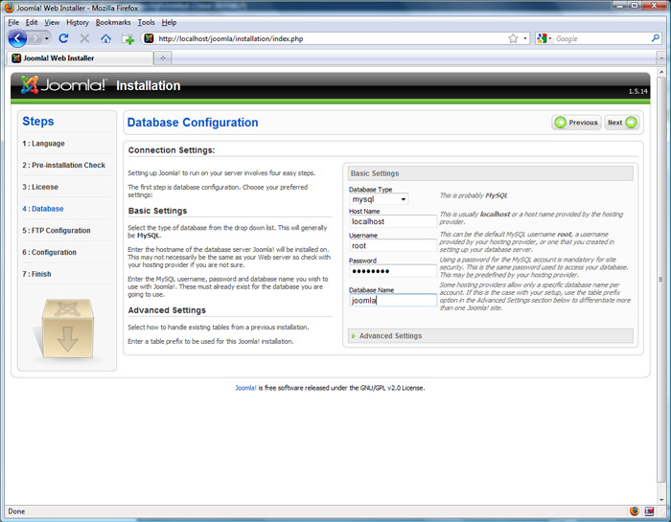Click the Host Name field
This screenshot has width=671, height=522.
(393, 221)
